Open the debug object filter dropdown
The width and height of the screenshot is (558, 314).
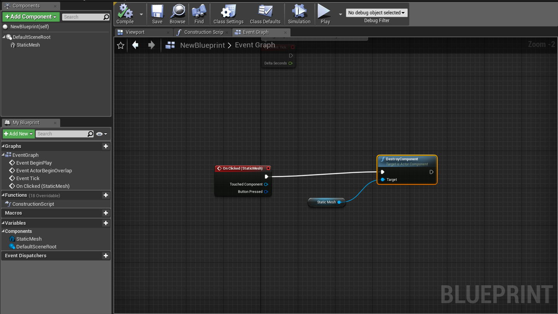pos(377,13)
